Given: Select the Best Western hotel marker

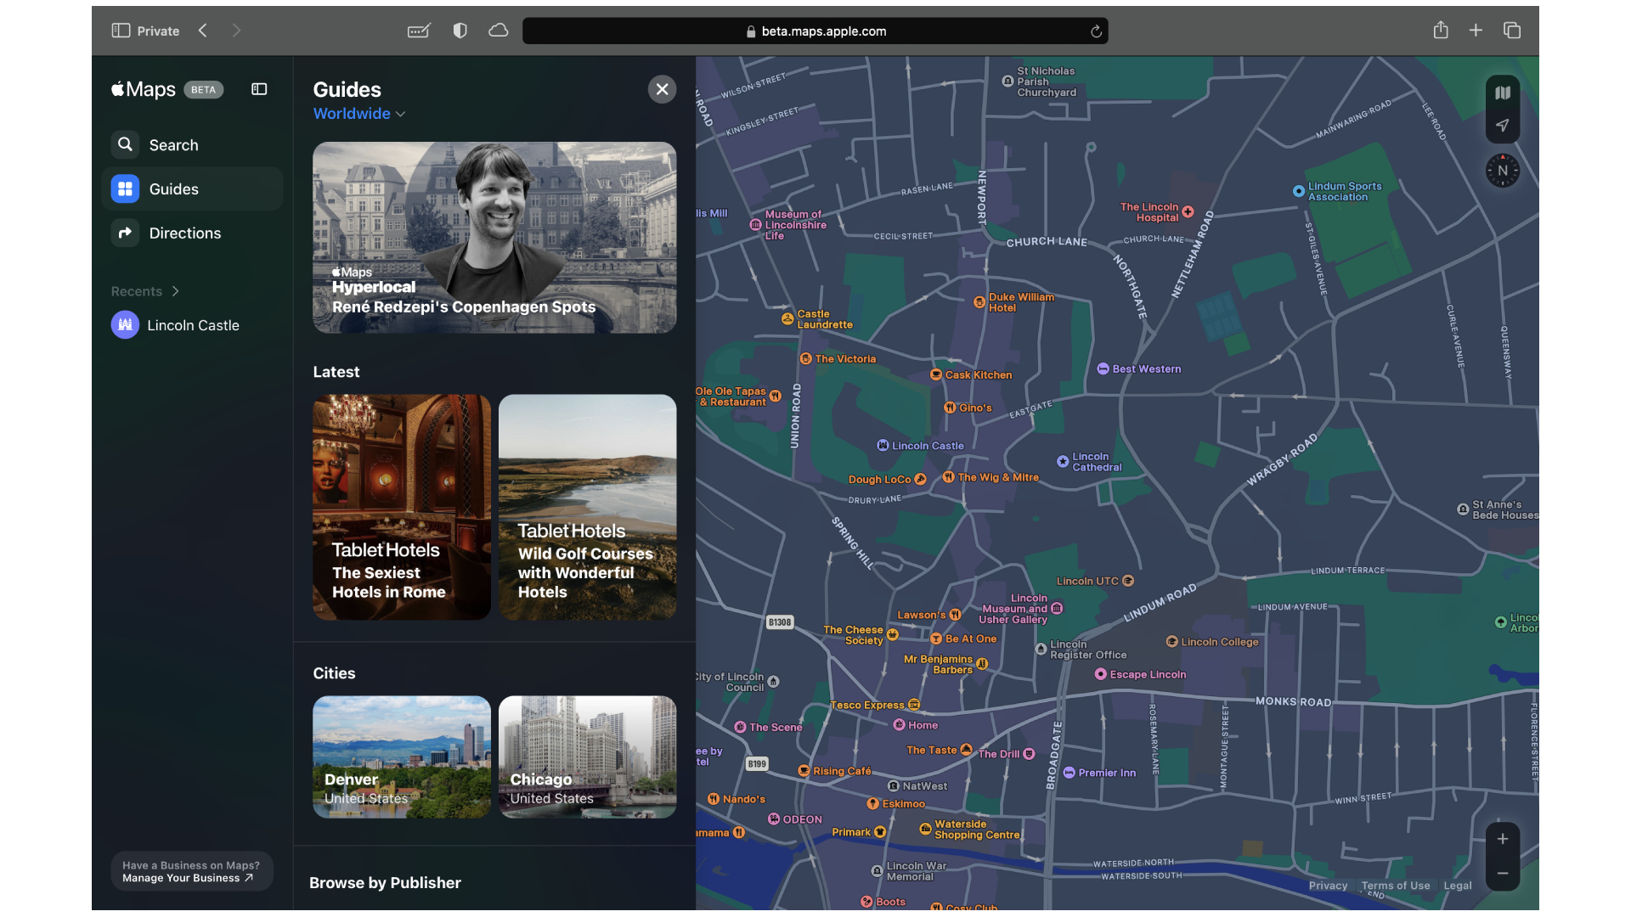Looking at the screenshot, I should [1103, 368].
